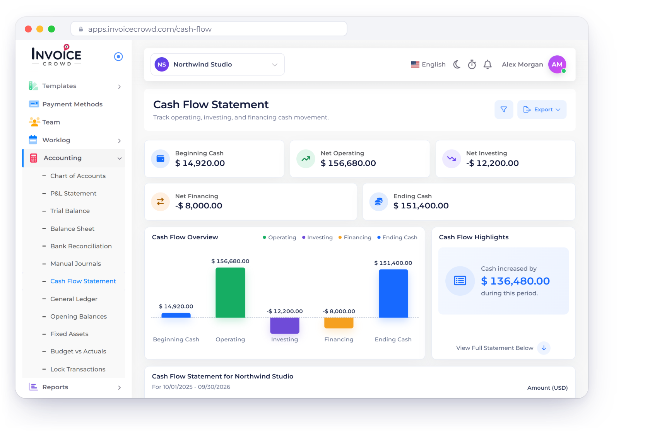
Task: Open Chart of Accounts
Action: tap(78, 176)
